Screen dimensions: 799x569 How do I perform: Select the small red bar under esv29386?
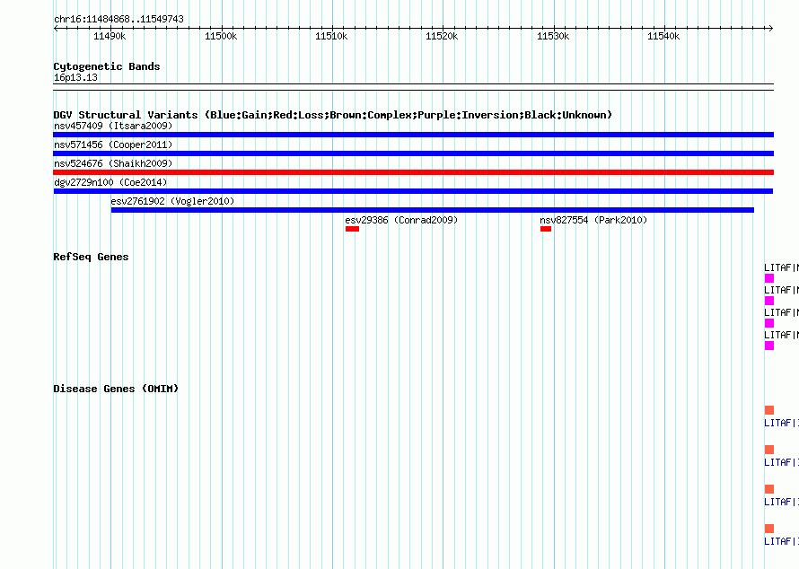point(352,229)
